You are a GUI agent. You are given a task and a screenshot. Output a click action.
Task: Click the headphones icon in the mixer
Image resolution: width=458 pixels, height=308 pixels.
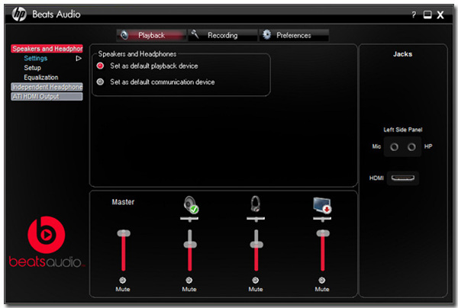pyautogui.click(x=256, y=204)
